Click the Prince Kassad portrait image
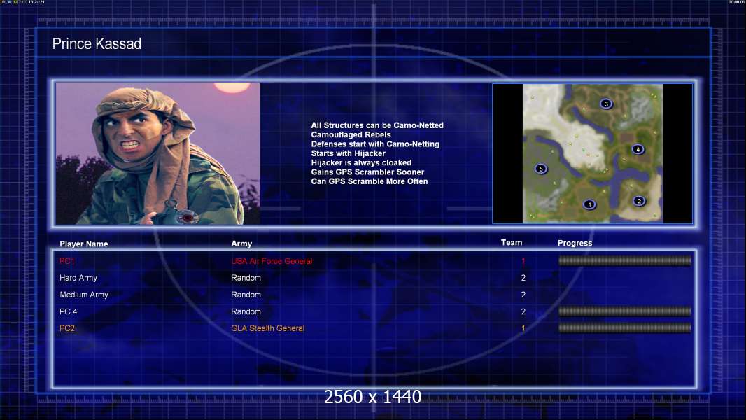The height and width of the screenshot is (420, 746). 158,153
